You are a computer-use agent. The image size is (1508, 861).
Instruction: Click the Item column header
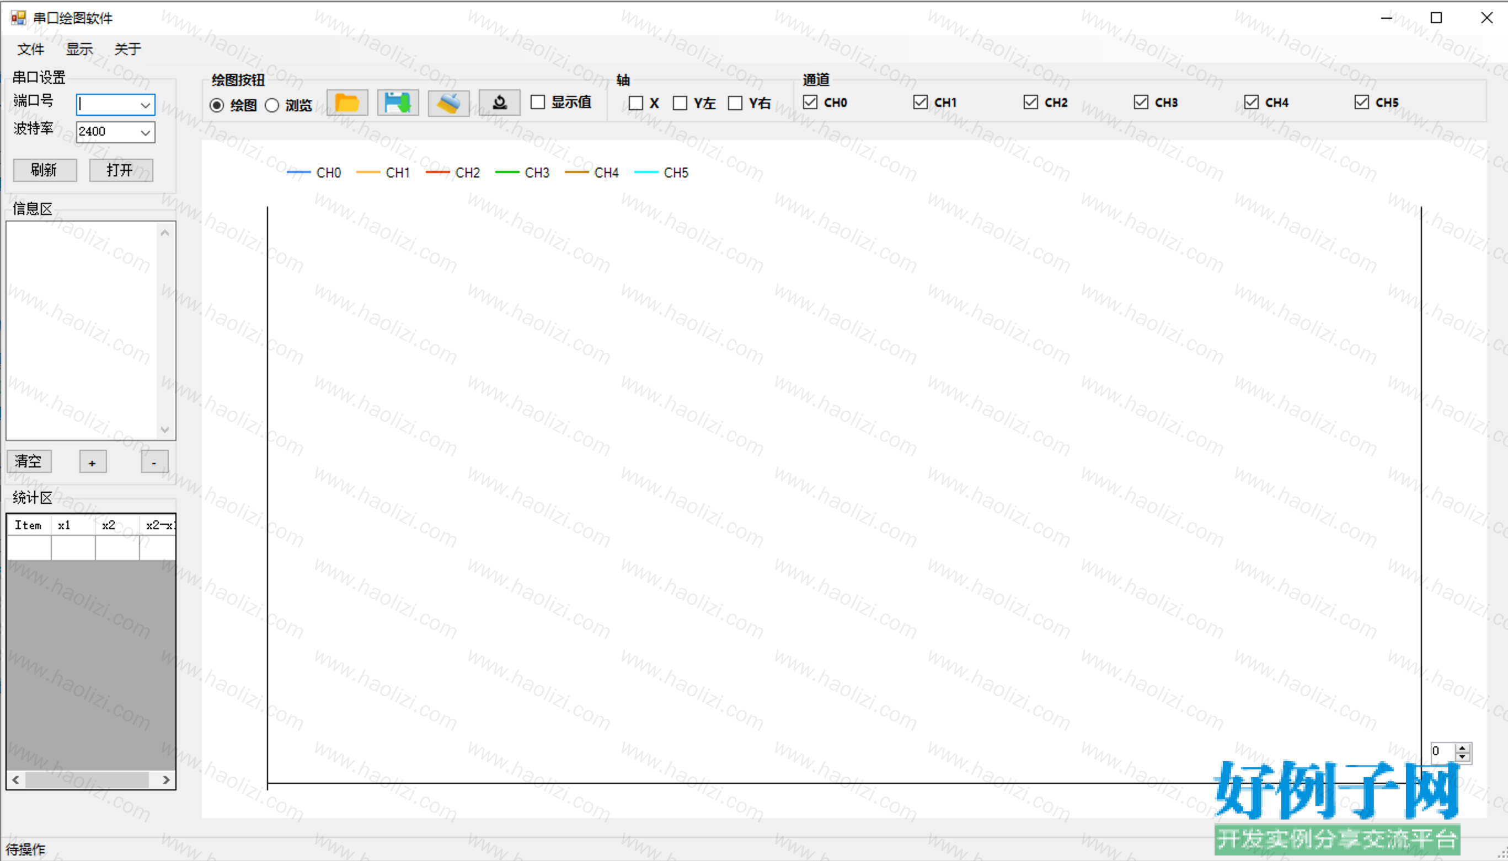[x=29, y=525]
